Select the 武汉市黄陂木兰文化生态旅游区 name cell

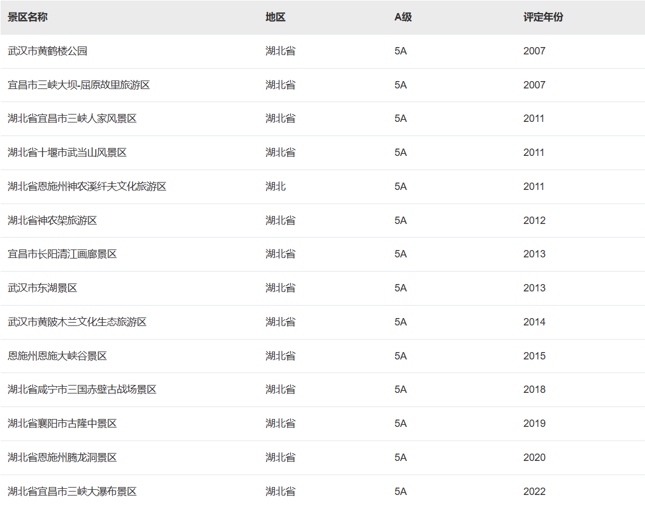click(x=77, y=322)
